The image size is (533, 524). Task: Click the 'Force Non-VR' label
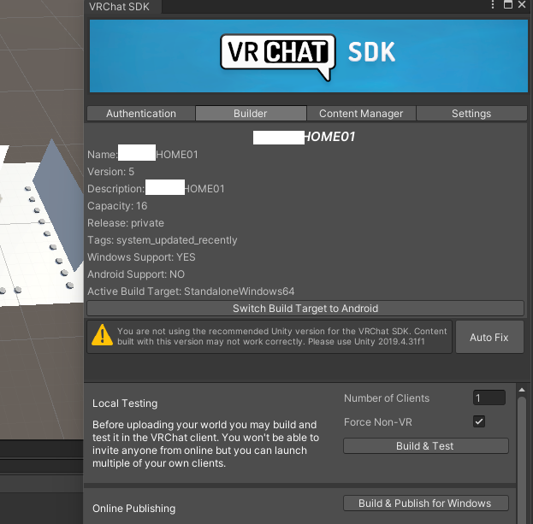click(x=377, y=422)
